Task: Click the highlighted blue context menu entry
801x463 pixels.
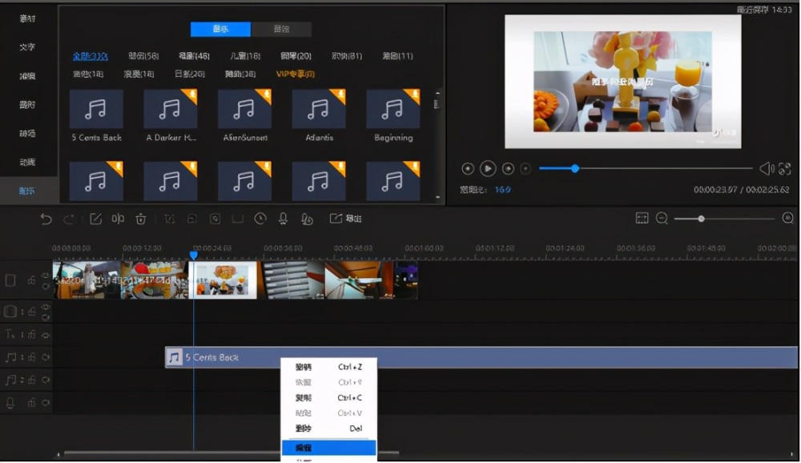Action: pos(329,448)
